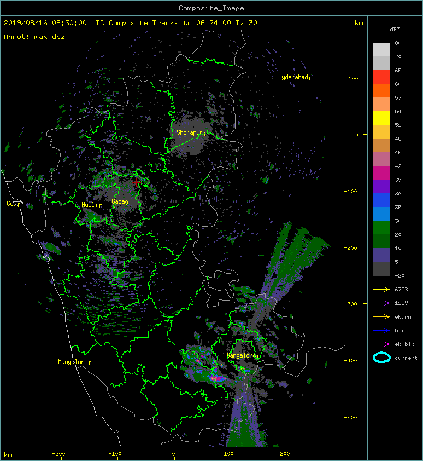The width and height of the screenshot is (423, 461).
Task: Click the cyan 'current' ellipse symbol
Action: tap(381, 358)
